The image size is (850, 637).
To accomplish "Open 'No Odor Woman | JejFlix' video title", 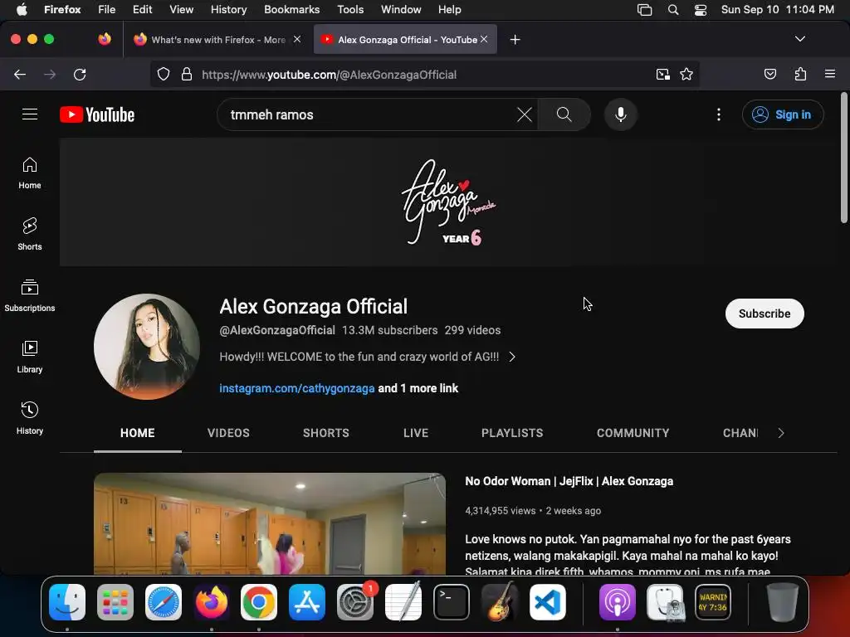I will pyautogui.click(x=569, y=481).
